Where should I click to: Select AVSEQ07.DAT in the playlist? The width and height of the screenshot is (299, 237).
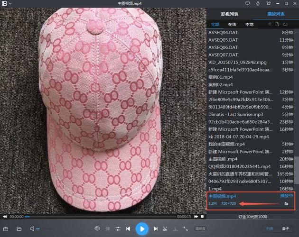pos(251,55)
